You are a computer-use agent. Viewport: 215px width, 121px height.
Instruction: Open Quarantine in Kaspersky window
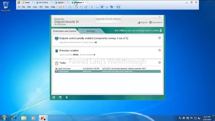[156, 23]
